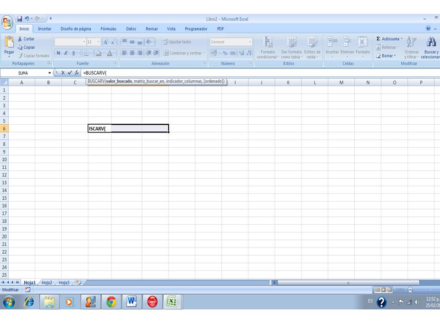Open Diseño de página tab
The width and height of the screenshot is (440, 330).
tap(76, 28)
